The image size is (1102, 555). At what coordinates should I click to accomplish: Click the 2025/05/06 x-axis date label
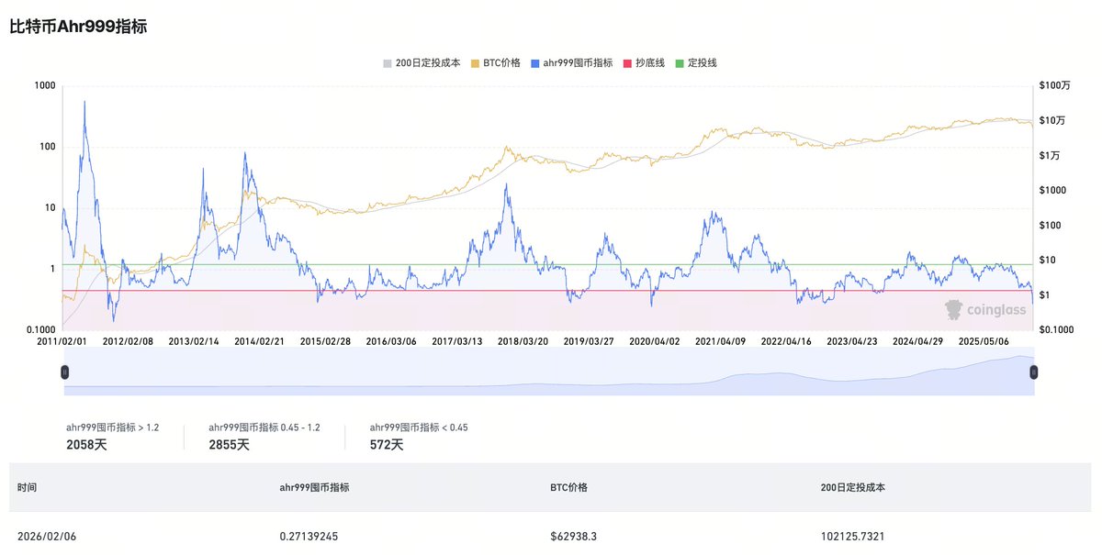tap(982, 340)
